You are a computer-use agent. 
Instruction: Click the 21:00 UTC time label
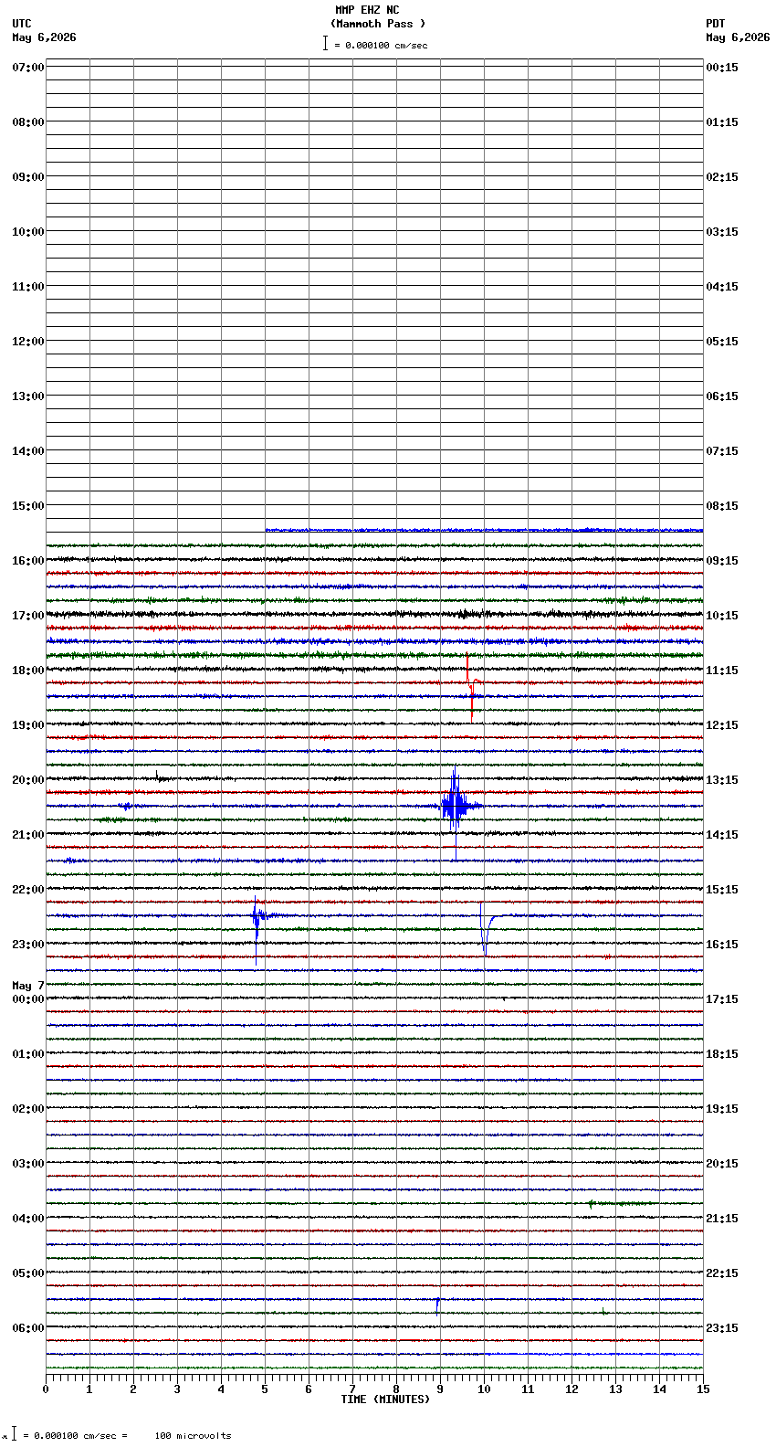click(28, 835)
